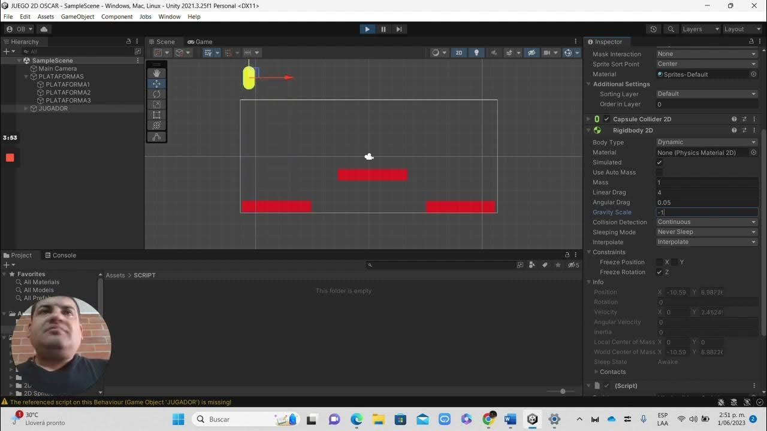Open the File menu
The width and height of the screenshot is (767, 431).
[x=8, y=17]
